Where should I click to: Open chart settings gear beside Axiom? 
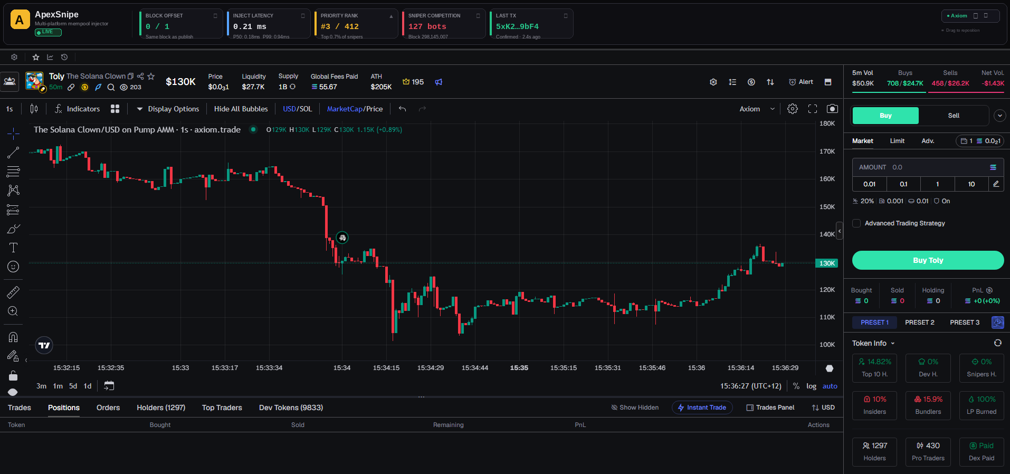pos(793,109)
